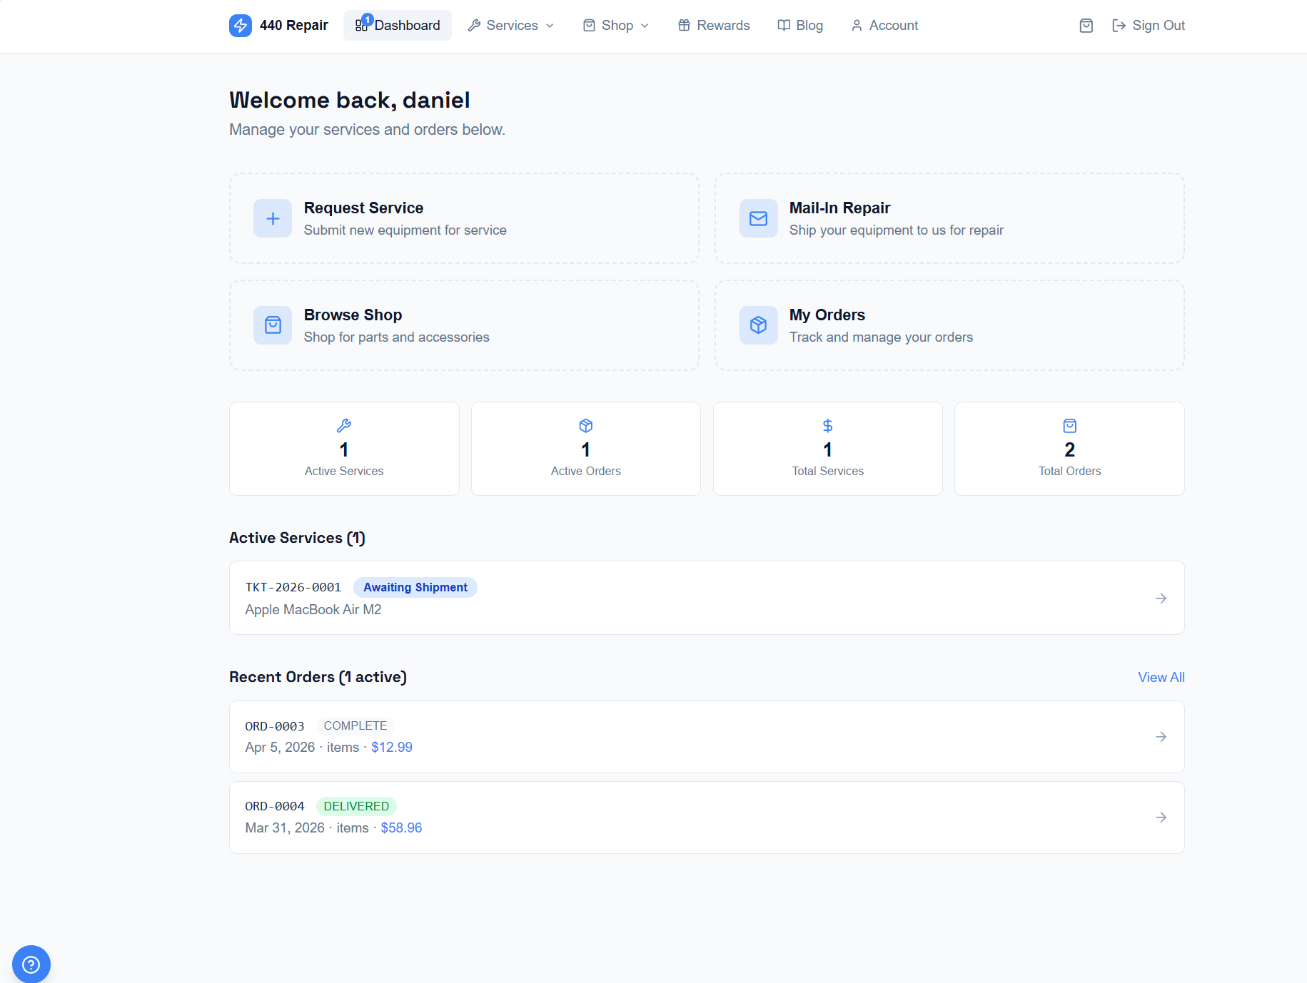
Task: Click the 440 Repair lightning bolt logo
Action: 241,26
